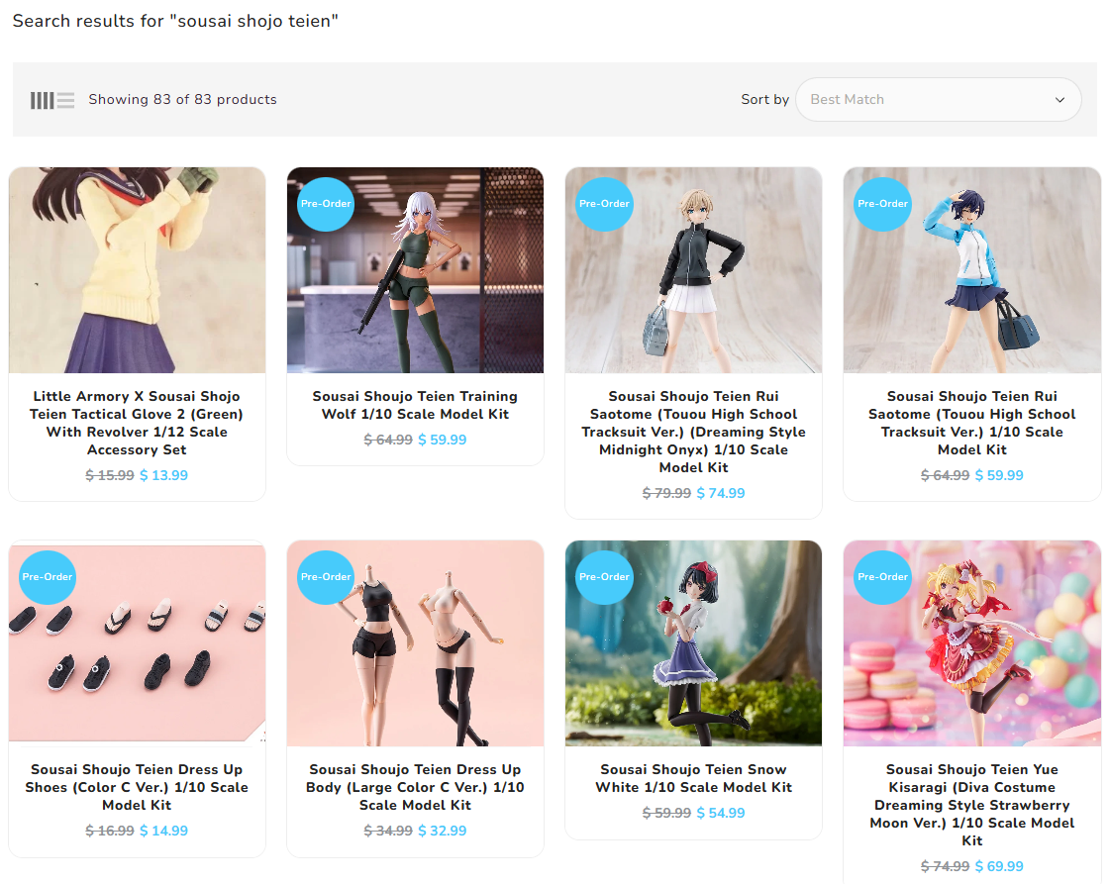Open blue tracksuit Rui Saotome product image
The height and width of the screenshot is (884, 1110).
pyautogui.click(x=972, y=270)
